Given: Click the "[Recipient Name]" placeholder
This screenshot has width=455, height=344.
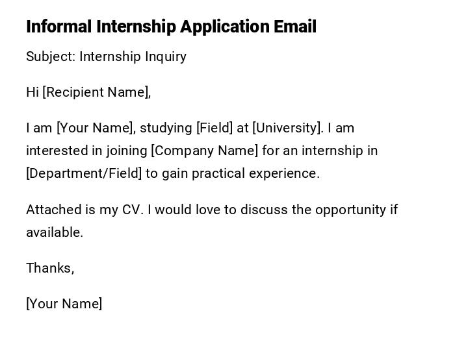Looking at the screenshot, I should (x=96, y=92).
